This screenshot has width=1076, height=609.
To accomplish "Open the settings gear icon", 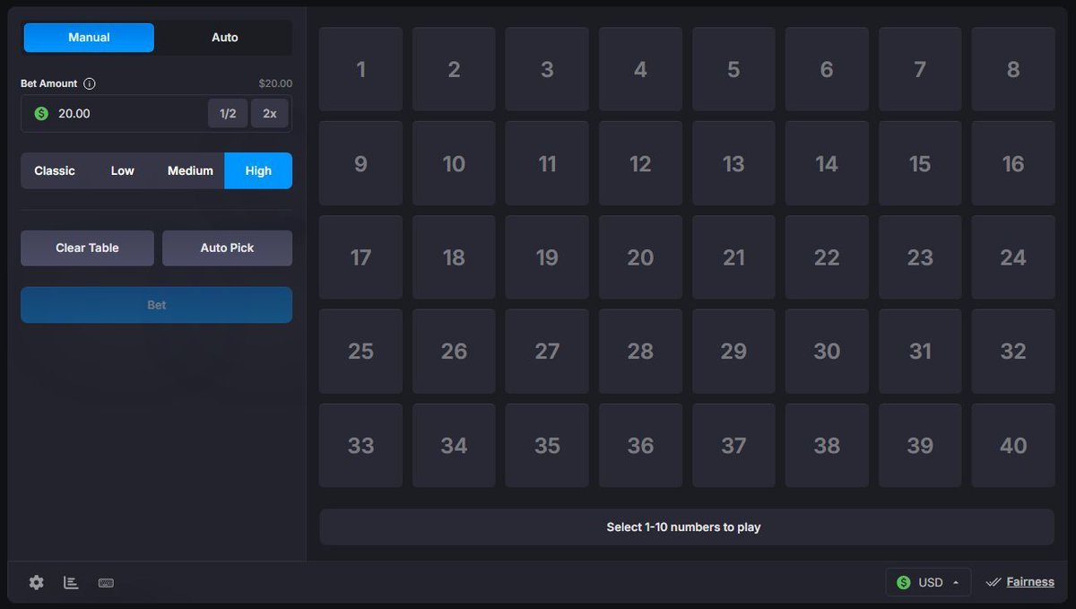I will 36,582.
